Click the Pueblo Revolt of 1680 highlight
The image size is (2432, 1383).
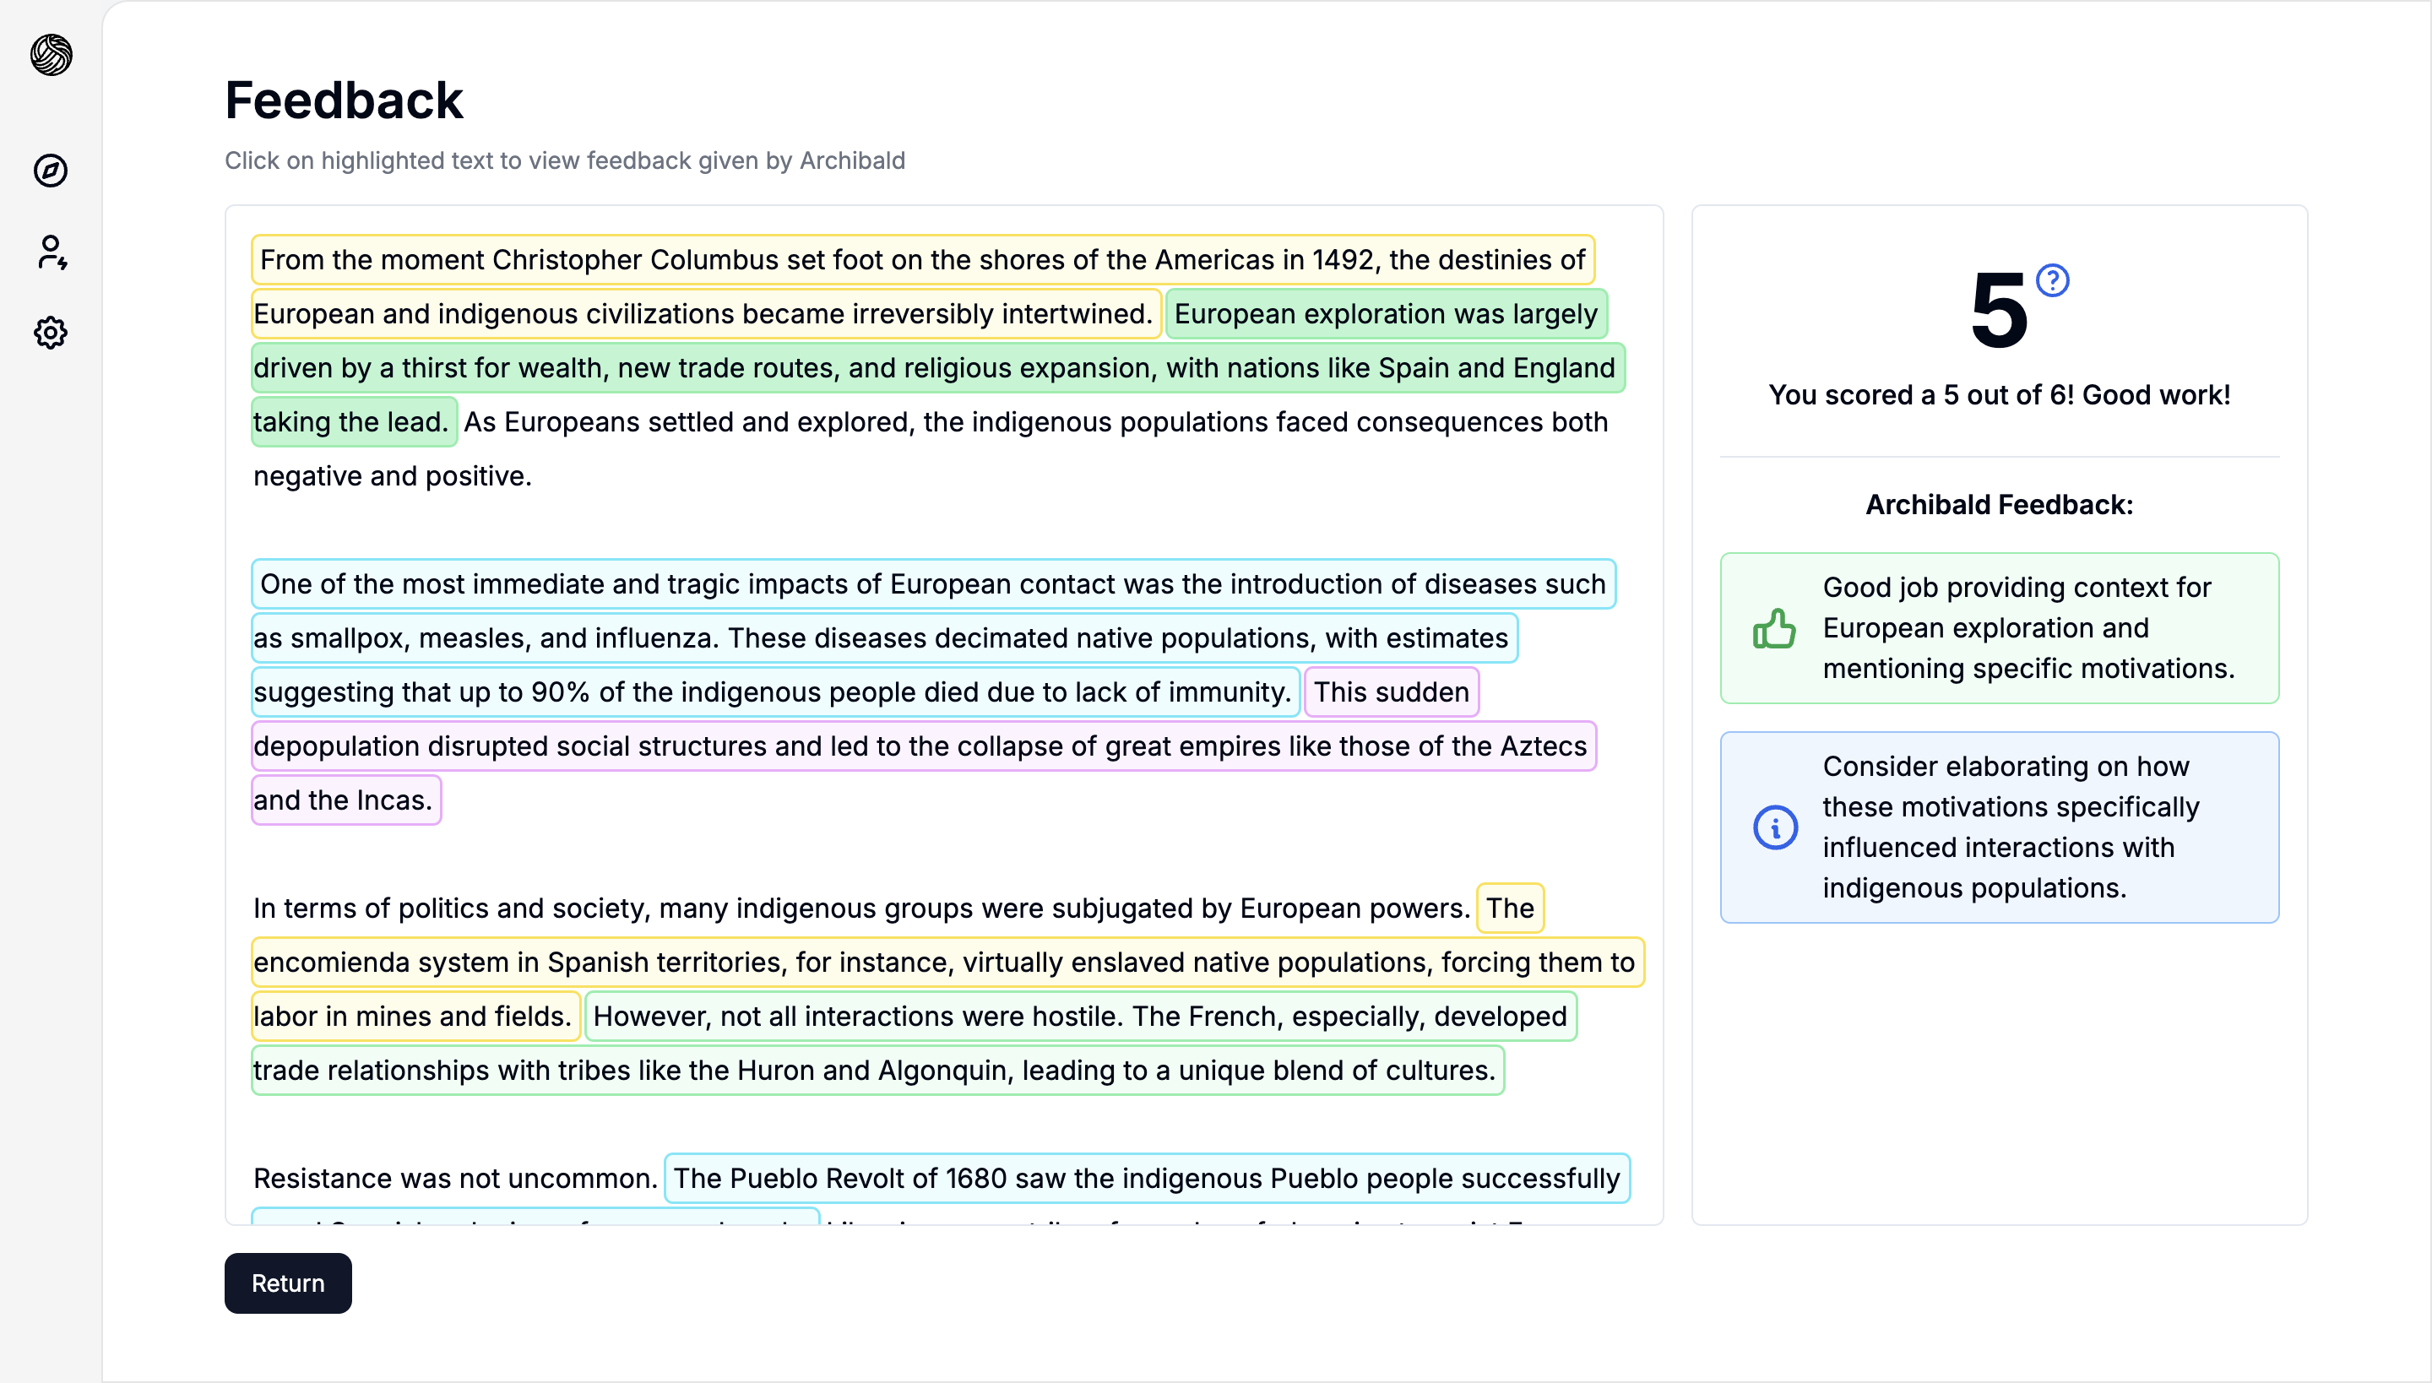pyautogui.click(x=1146, y=1179)
